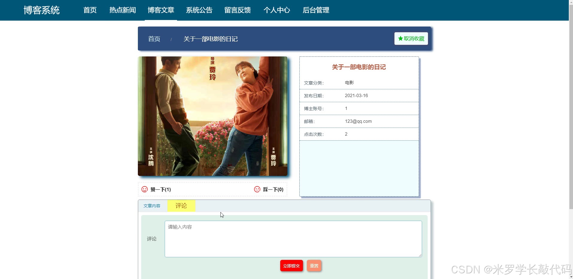Switch to the 文章内容 tab
The height and width of the screenshot is (279, 573).
[152, 206]
